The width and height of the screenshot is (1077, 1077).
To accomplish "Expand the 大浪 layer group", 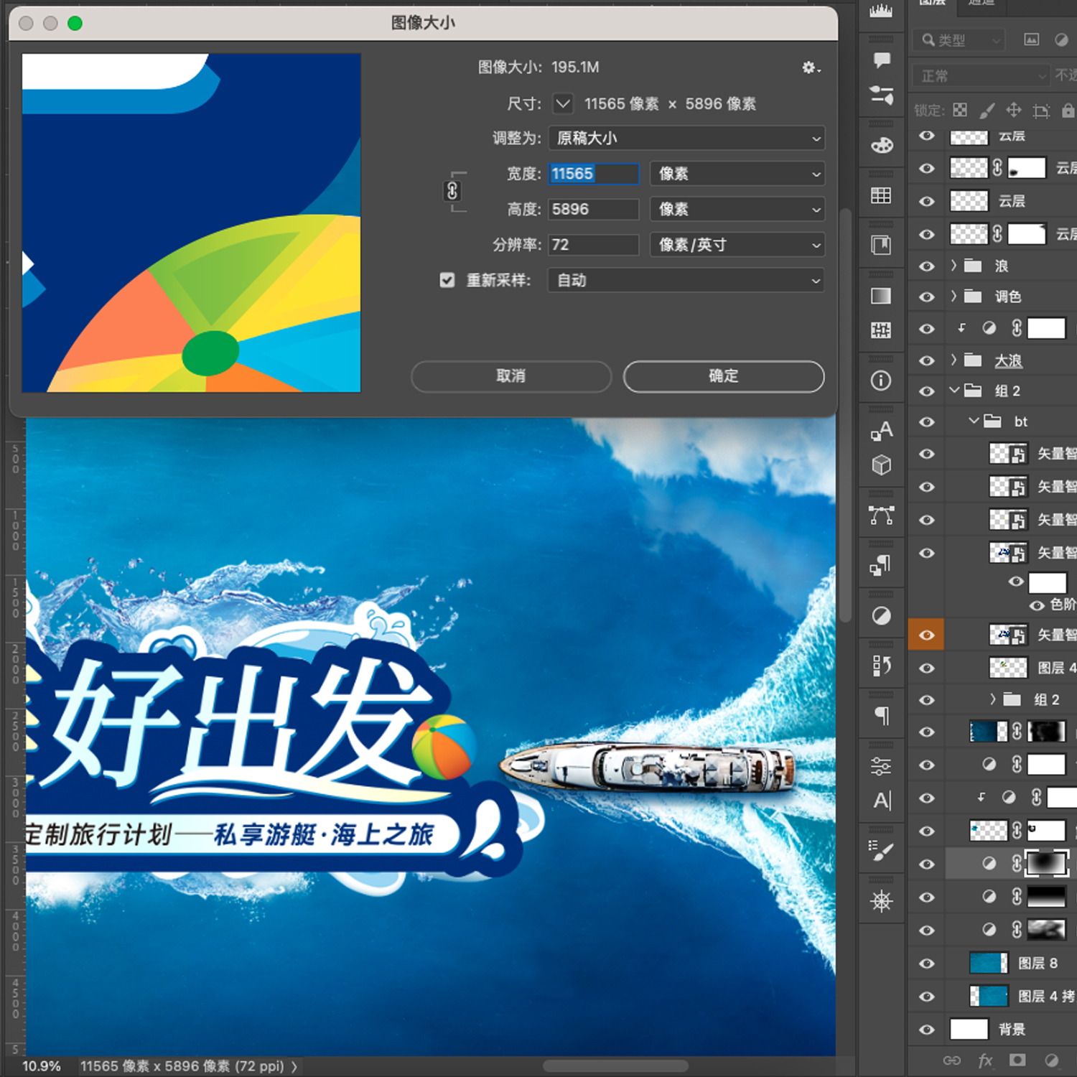I will tap(953, 360).
